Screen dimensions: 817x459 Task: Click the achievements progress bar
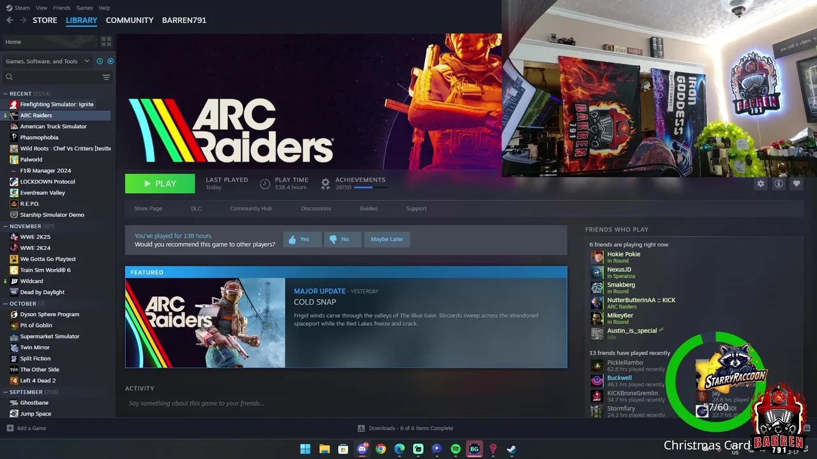(x=371, y=187)
